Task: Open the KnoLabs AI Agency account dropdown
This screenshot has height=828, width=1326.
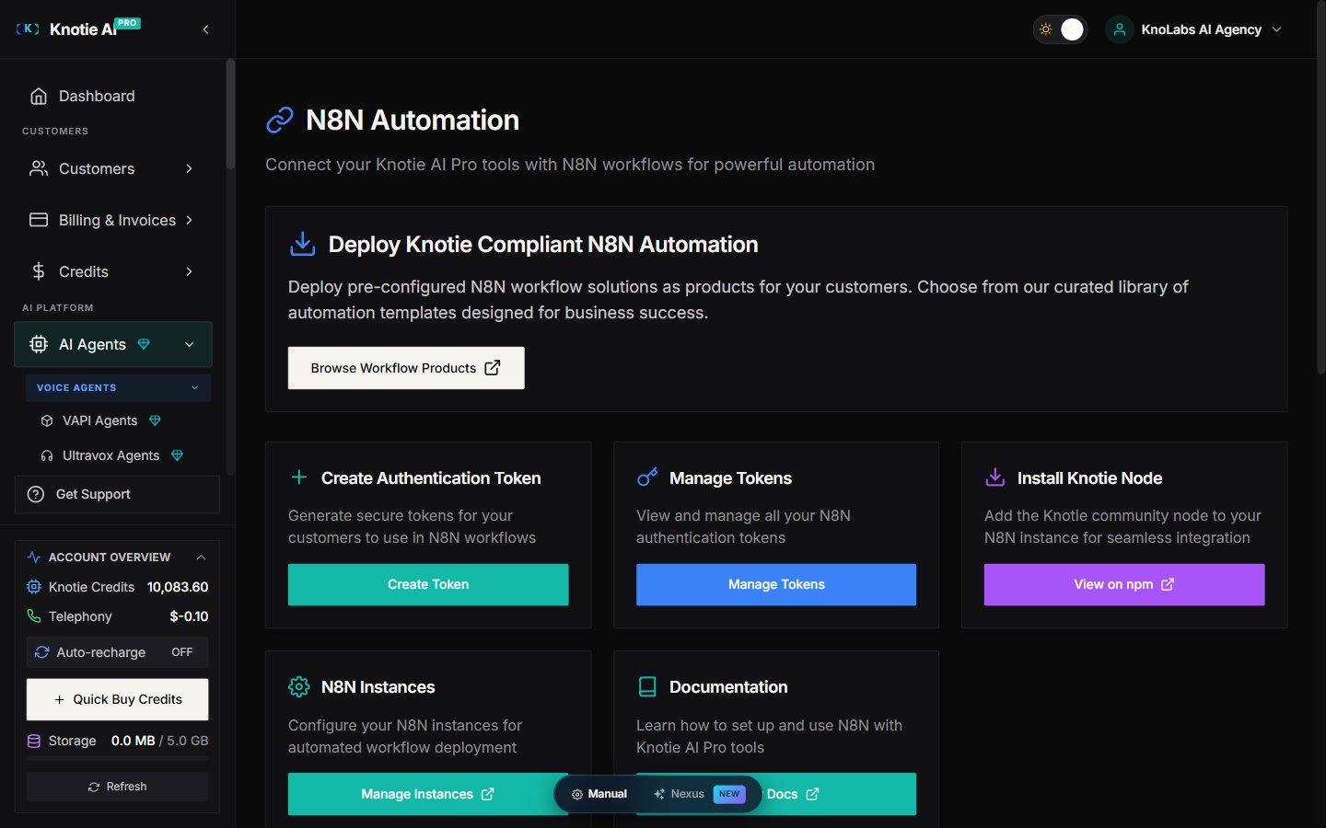Action: click(x=1195, y=29)
